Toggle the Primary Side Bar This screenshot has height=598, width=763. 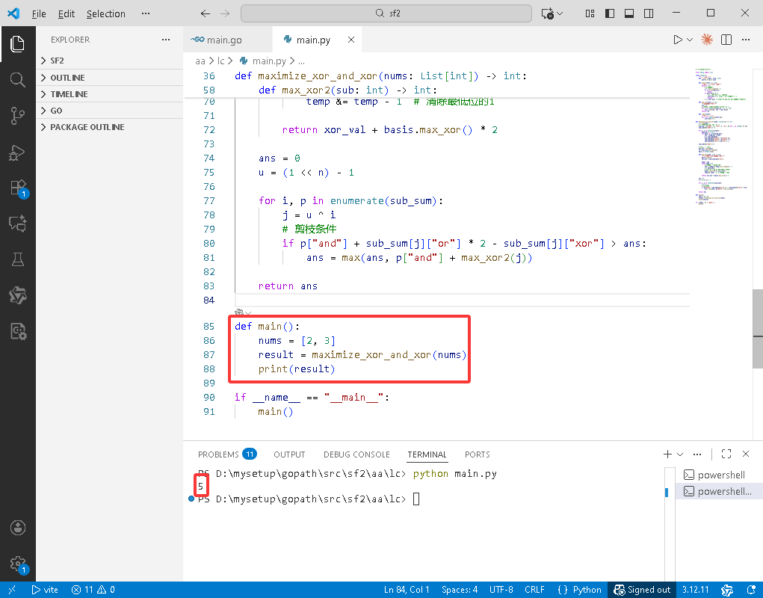click(609, 13)
